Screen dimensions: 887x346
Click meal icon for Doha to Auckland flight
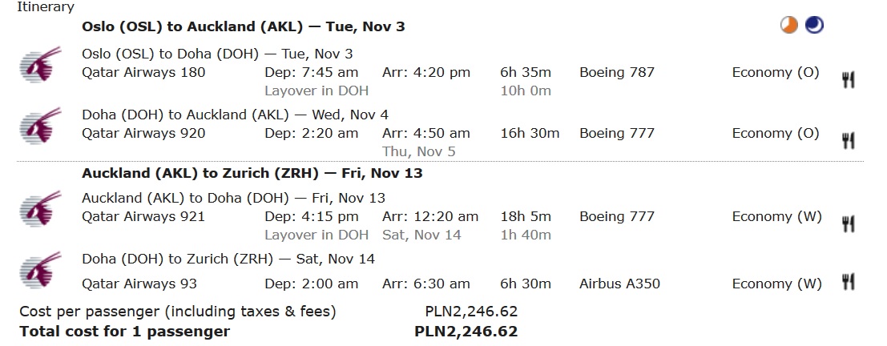pos(848,141)
